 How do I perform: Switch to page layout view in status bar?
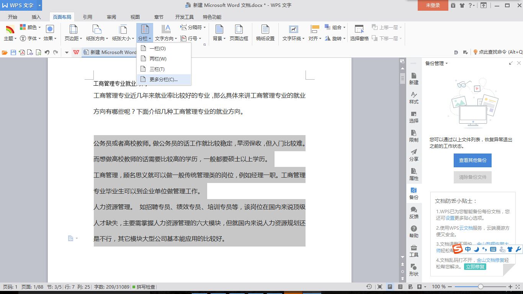coord(390,287)
